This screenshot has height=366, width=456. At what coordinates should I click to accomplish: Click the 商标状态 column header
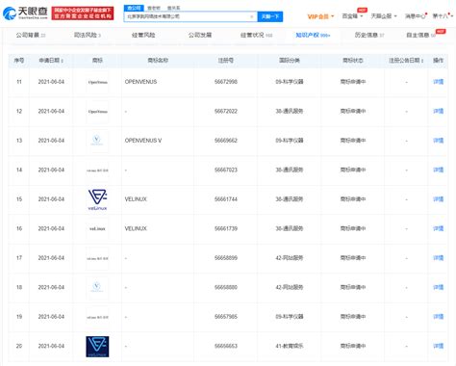tap(353, 61)
